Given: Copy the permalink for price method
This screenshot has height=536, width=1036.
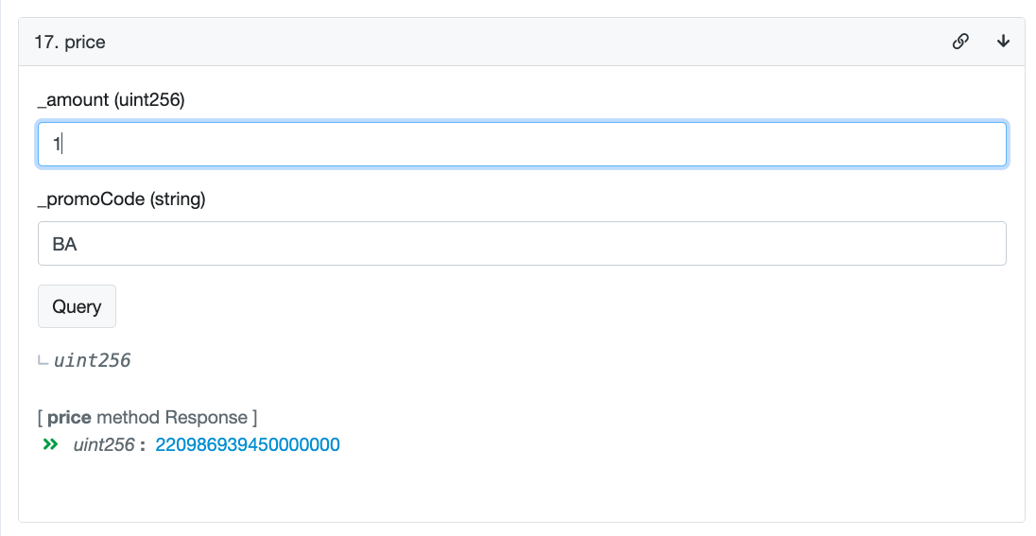Looking at the screenshot, I should [x=960, y=42].
